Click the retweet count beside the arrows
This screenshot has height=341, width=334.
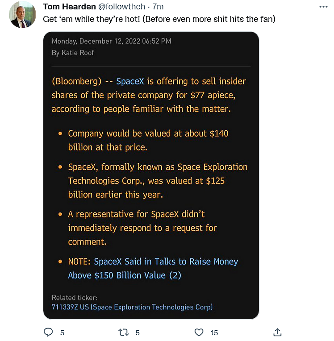138,333
